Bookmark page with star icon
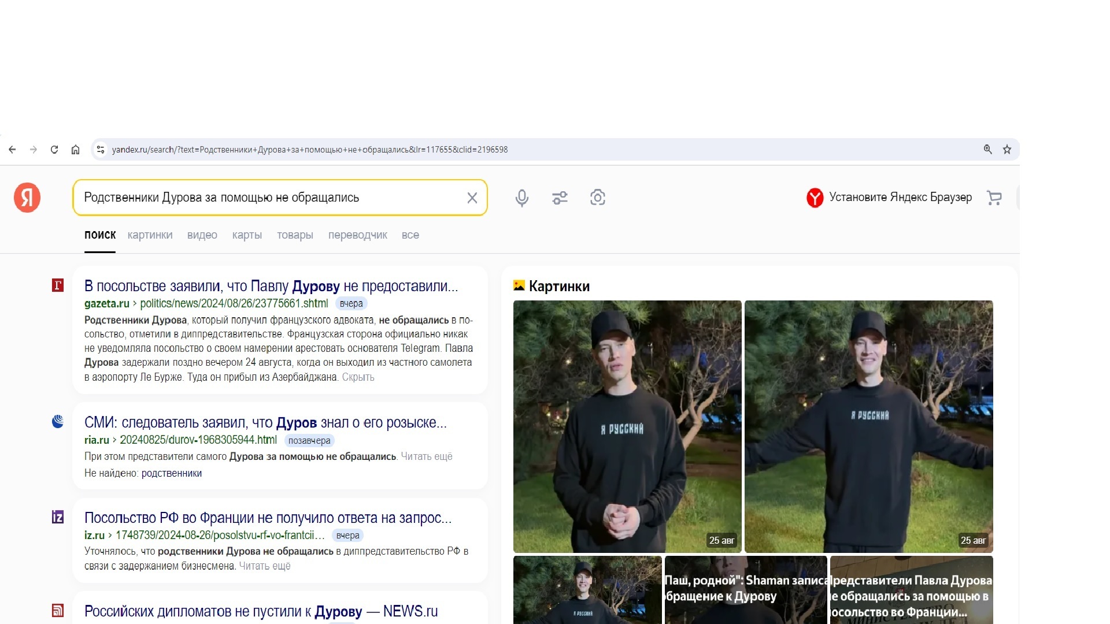 (1007, 150)
